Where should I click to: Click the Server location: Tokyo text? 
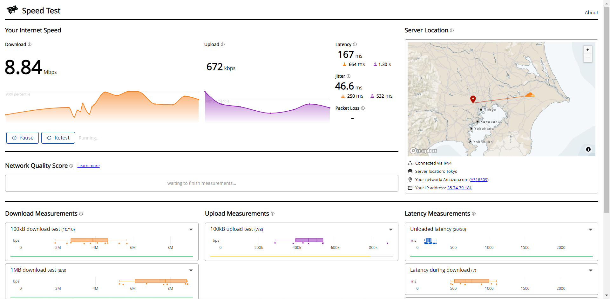[x=436, y=172]
